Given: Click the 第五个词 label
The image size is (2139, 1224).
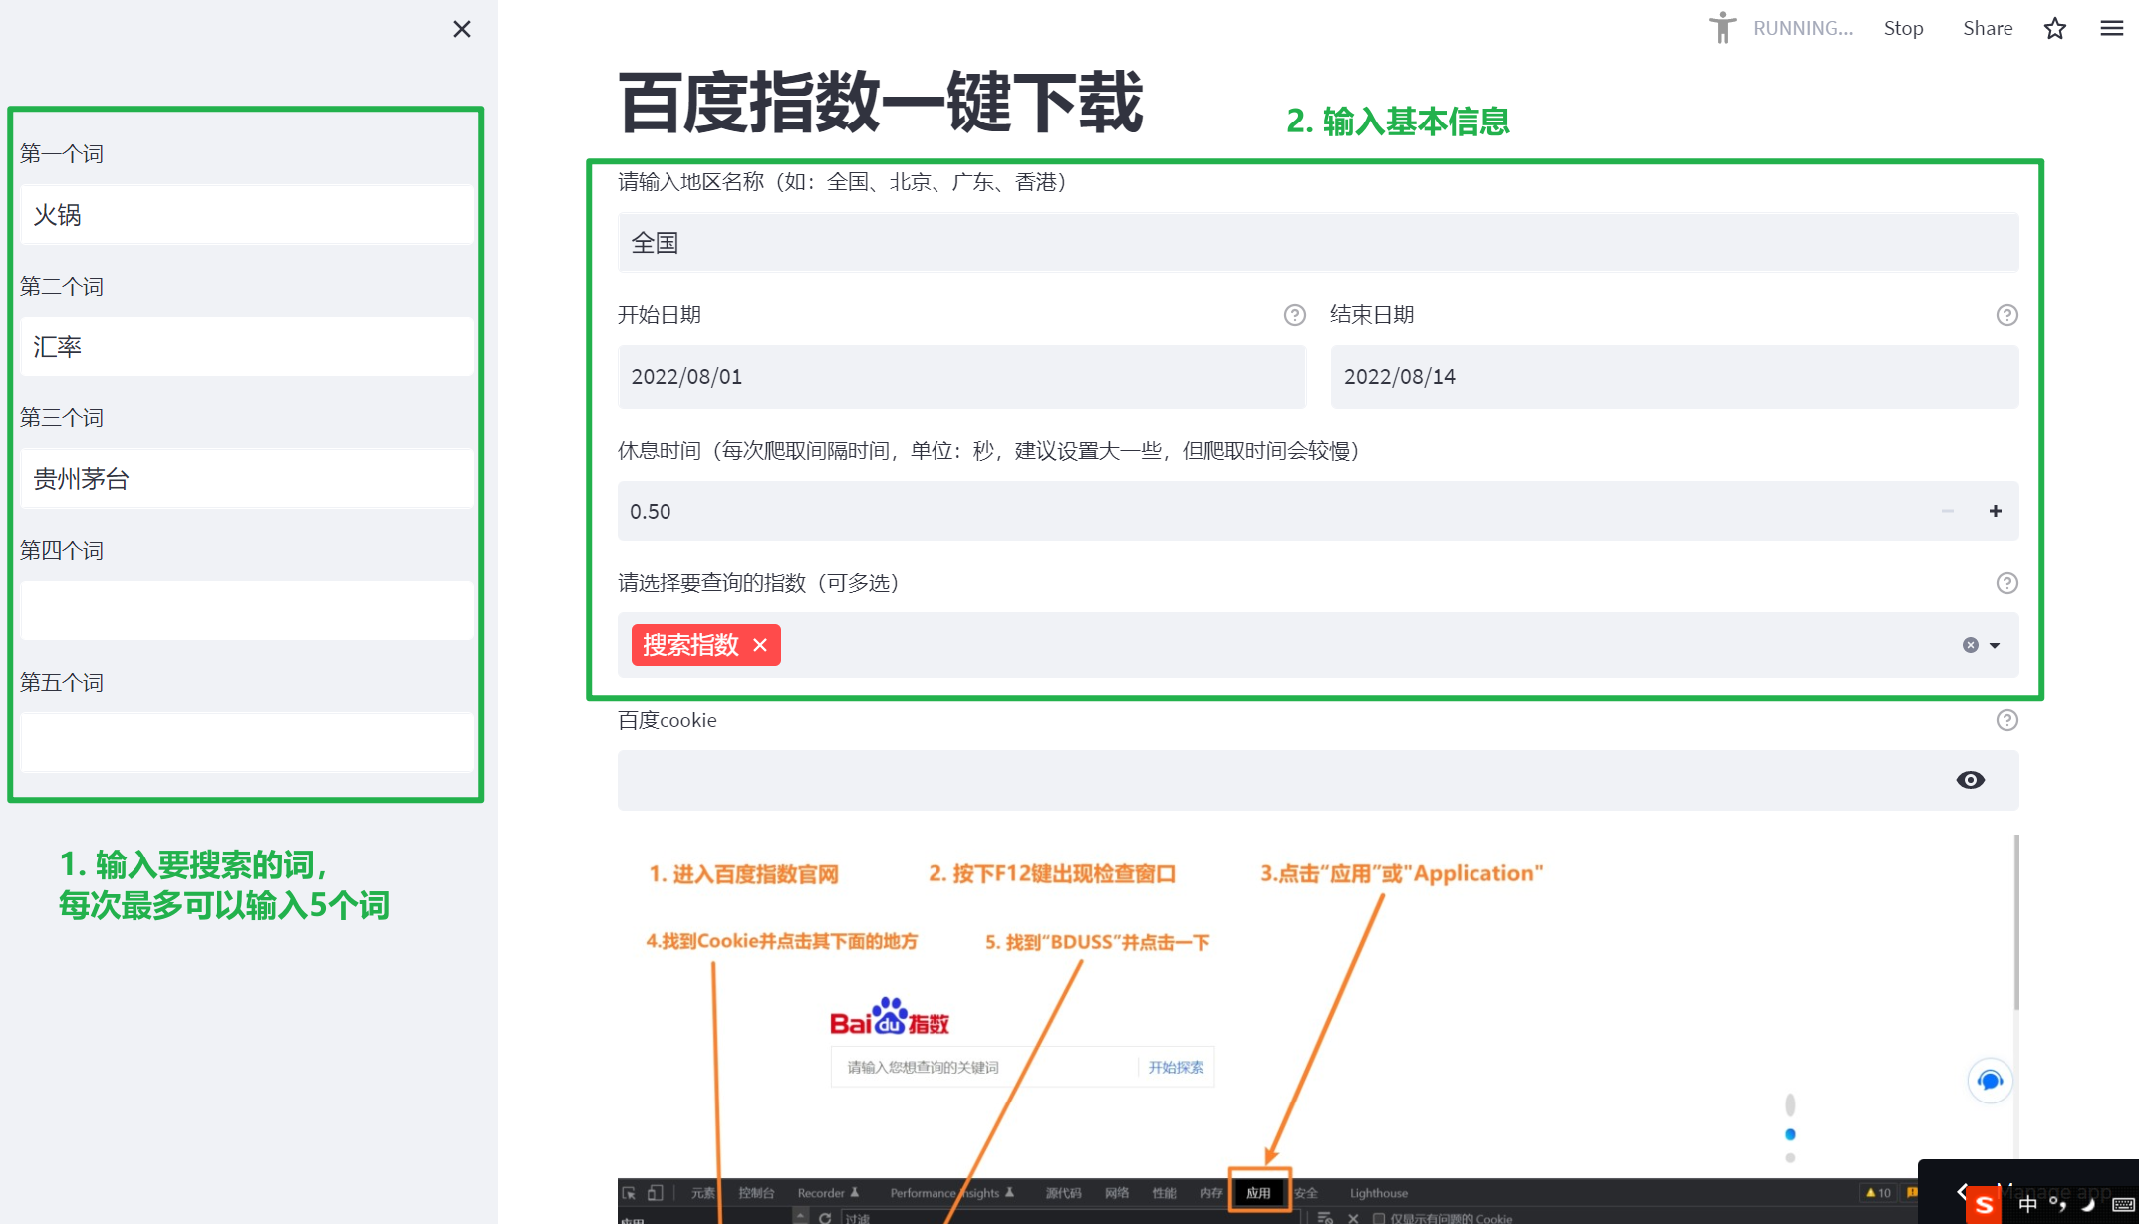Looking at the screenshot, I should (62, 683).
